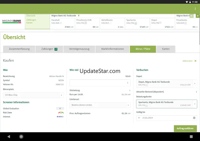The height and width of the screenshot is (141, 200).
Task: Select the Privatkonto EUR account tile
Action: (87, 23)
